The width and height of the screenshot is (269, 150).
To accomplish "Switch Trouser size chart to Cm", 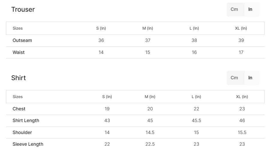I will pos(234,9).
